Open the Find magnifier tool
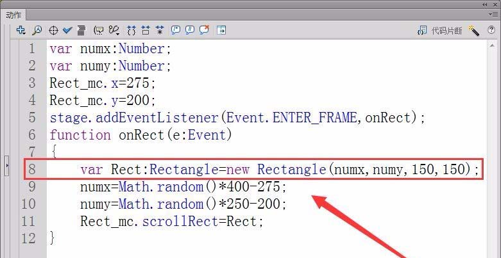This screenshot has height=258, width=501. click(37, 30)
